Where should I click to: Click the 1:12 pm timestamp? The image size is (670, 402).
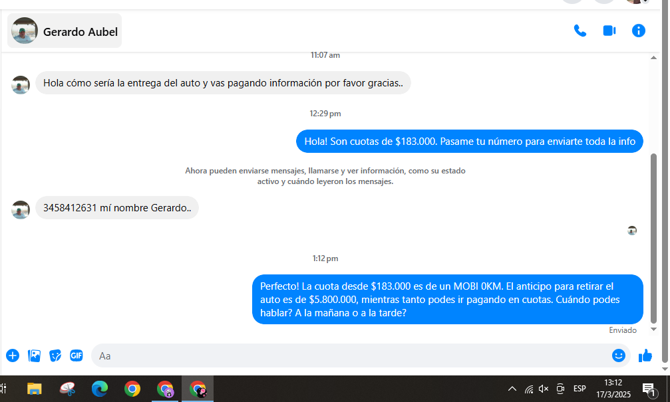point(325,258)
